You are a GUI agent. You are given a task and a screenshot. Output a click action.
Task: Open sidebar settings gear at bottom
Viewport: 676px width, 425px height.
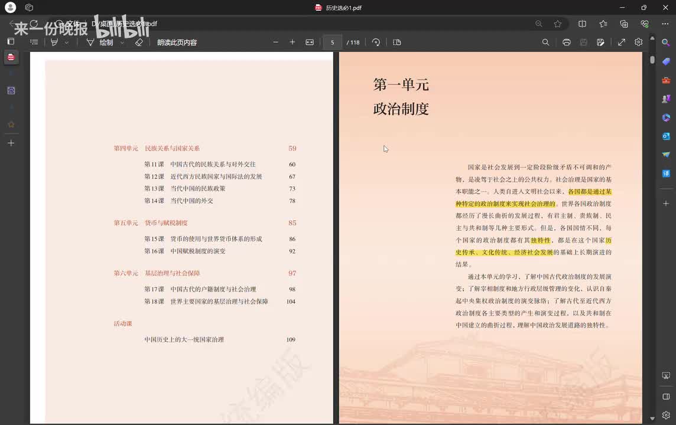pos(666,415)
